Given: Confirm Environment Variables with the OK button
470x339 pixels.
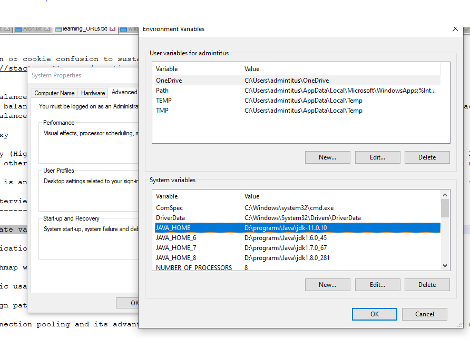Looking at the screenshot, I should (374, 314).
